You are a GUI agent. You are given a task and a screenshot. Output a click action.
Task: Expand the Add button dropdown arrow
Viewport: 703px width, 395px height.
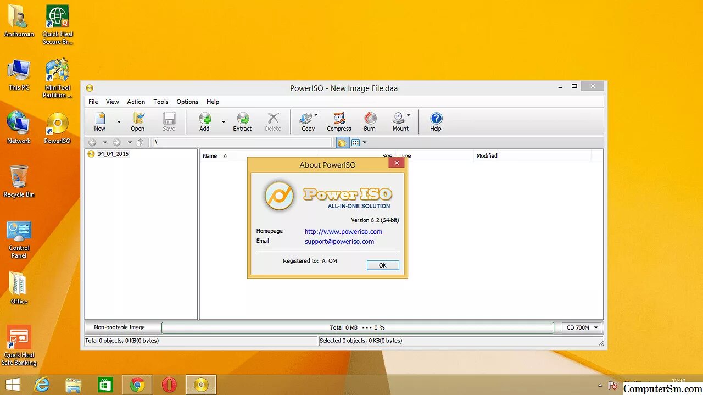[223, 121]
